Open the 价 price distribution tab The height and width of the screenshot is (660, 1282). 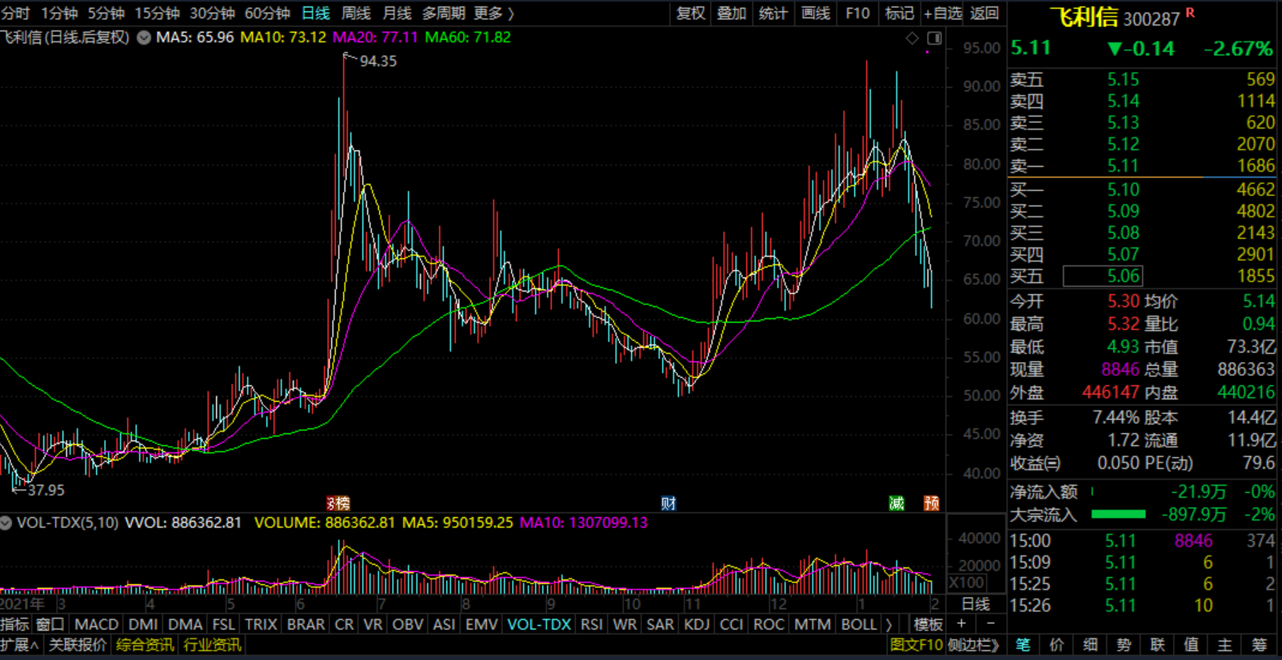[x=1056, y=645]
